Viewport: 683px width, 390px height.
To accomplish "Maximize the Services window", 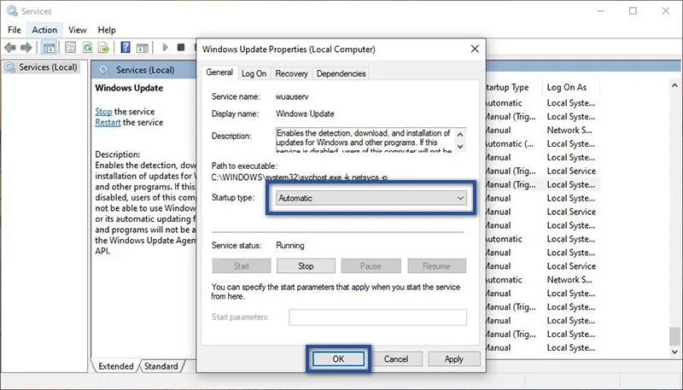I will (x=633, y=11).
